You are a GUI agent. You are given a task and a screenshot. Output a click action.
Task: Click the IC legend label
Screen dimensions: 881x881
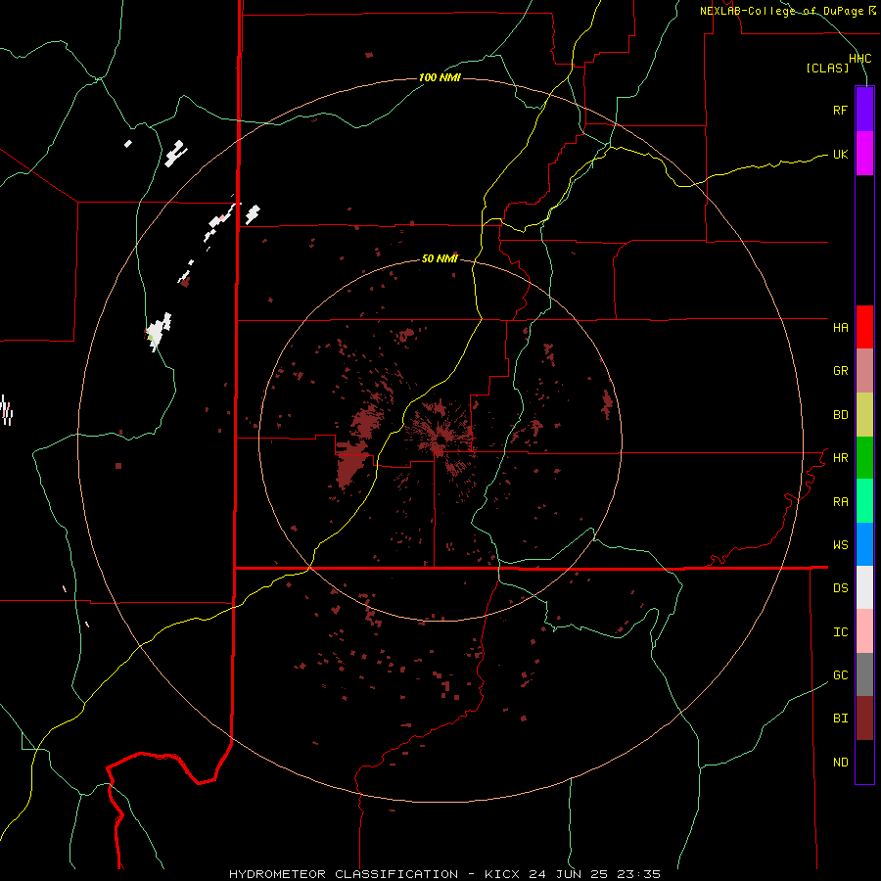[840, 632]
